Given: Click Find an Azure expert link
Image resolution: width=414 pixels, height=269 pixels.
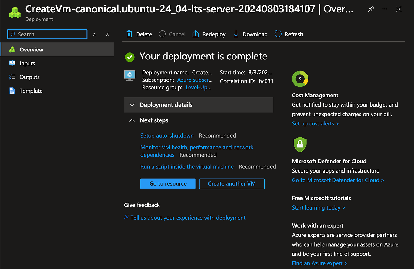Looking at the screenshot, I should (320, 263).
